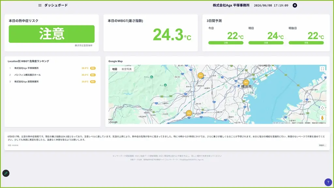Click the Location別 WBGT 危険度ランキング heading
Viewport: 334px width, 188px height.
point(28,61)
